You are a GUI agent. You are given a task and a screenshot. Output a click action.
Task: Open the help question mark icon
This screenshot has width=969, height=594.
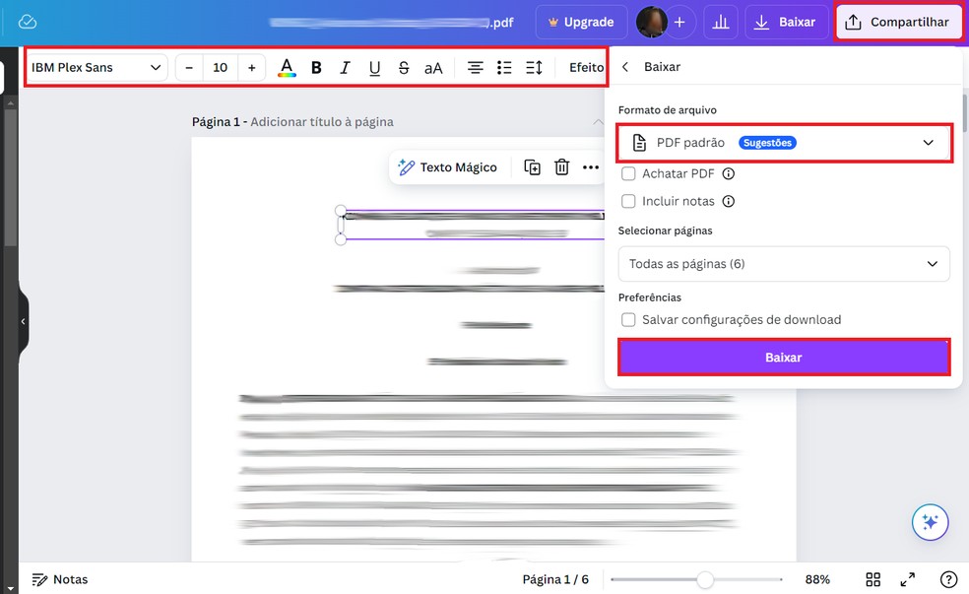[x=948, y=580]
